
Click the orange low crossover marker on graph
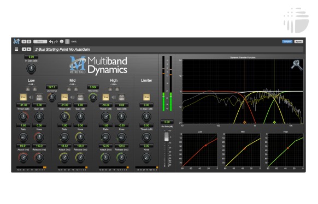[245, 122]
